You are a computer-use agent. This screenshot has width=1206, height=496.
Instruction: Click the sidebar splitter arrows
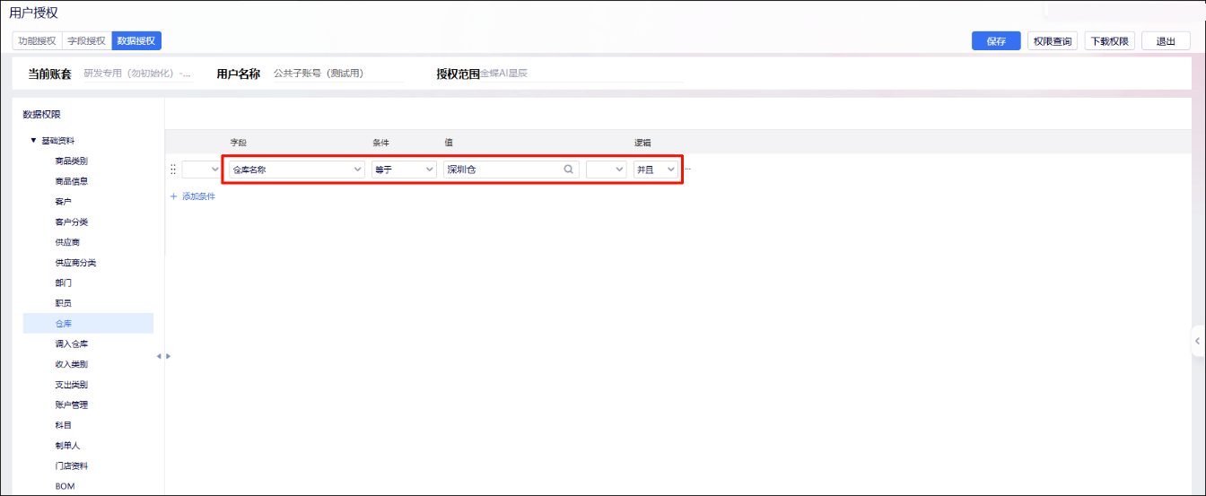(163, 356)
